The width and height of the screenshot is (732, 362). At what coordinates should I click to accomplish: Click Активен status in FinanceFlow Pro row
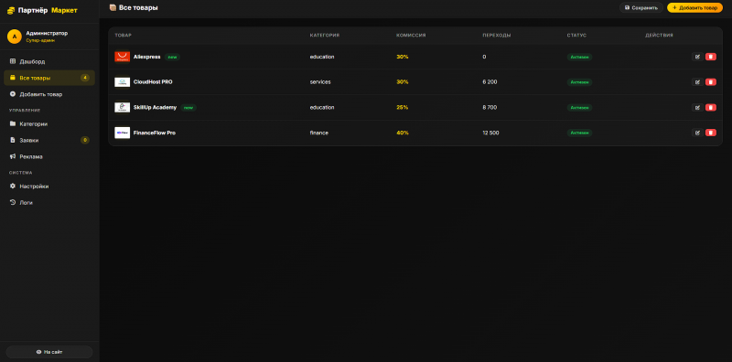tap(580, 133)
